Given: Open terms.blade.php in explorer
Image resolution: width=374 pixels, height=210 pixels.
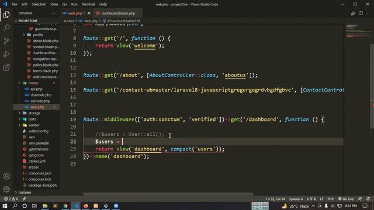Looking at the screenshot, I should (x=46, y=71).
